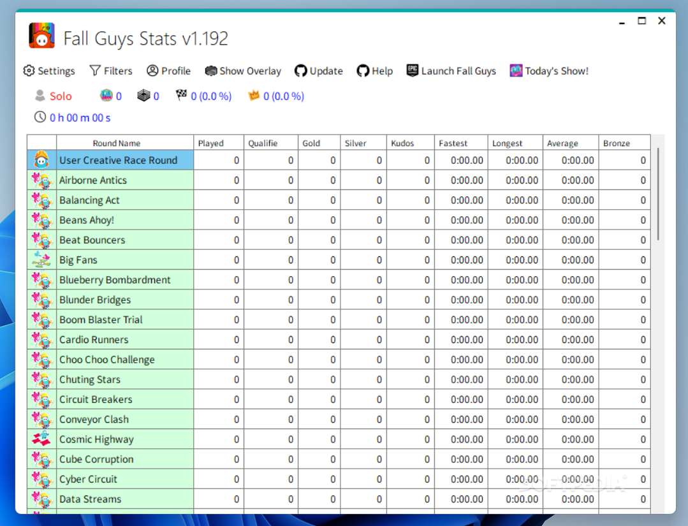Sort by Silver column header

point(363,143)
